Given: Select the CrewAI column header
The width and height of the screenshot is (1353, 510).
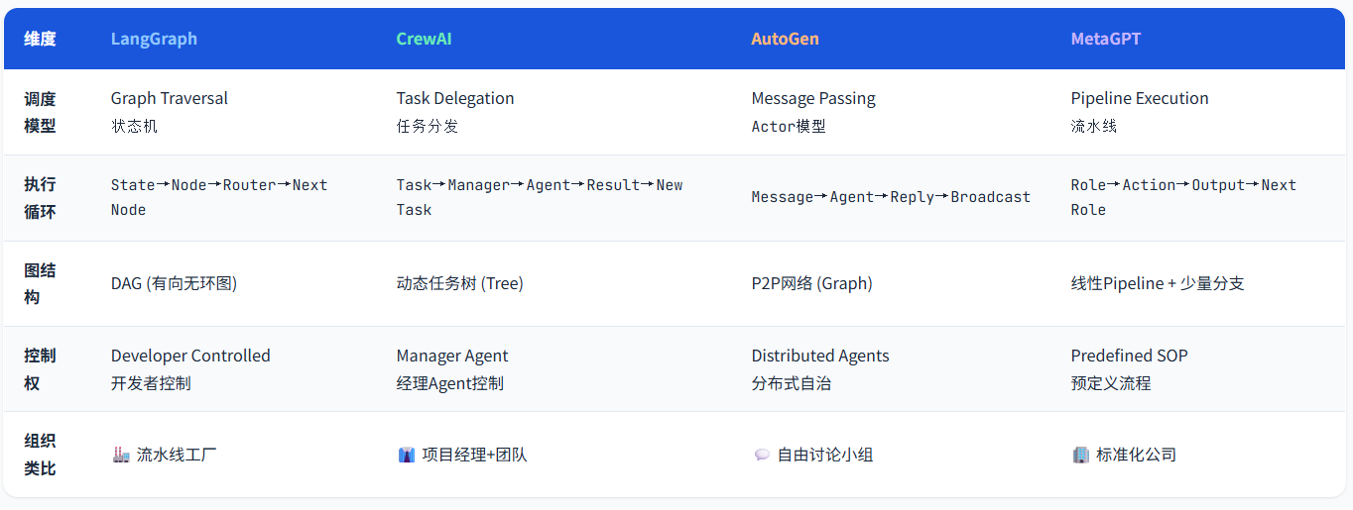Looking at the screenshot, I should click(x=424, y=39).
